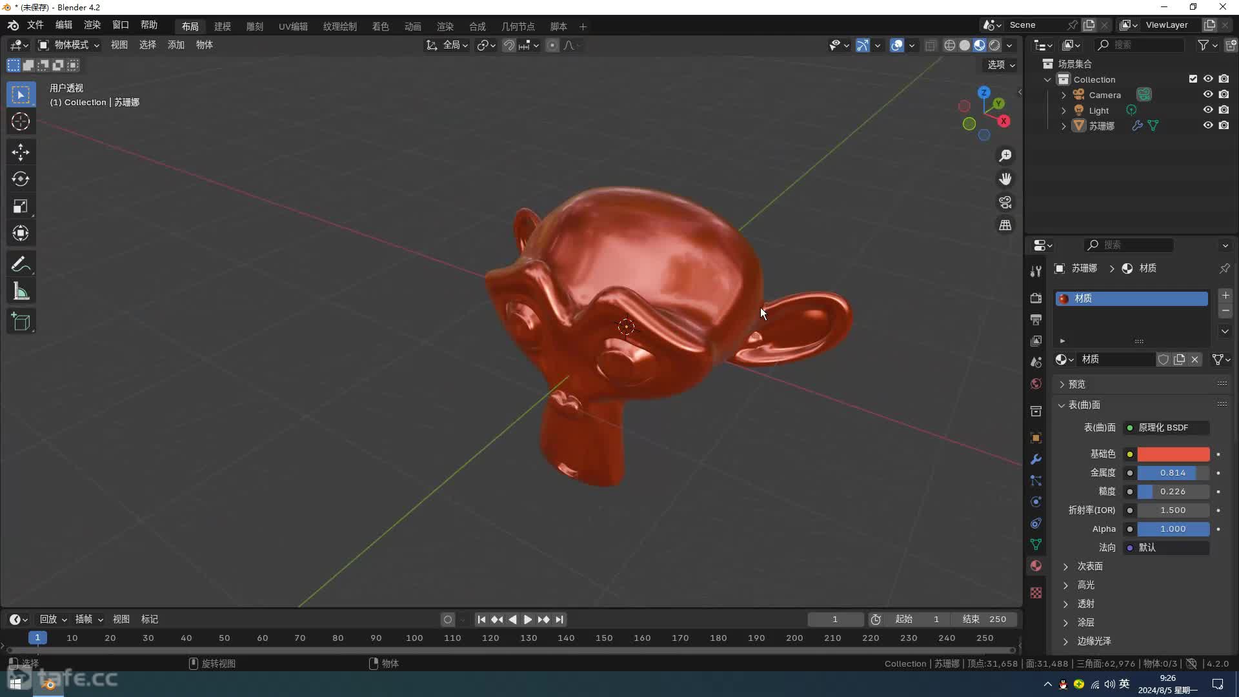Open the 物体模式 mode dropdown
This screenshot has height=697, width=1239.
68,45
